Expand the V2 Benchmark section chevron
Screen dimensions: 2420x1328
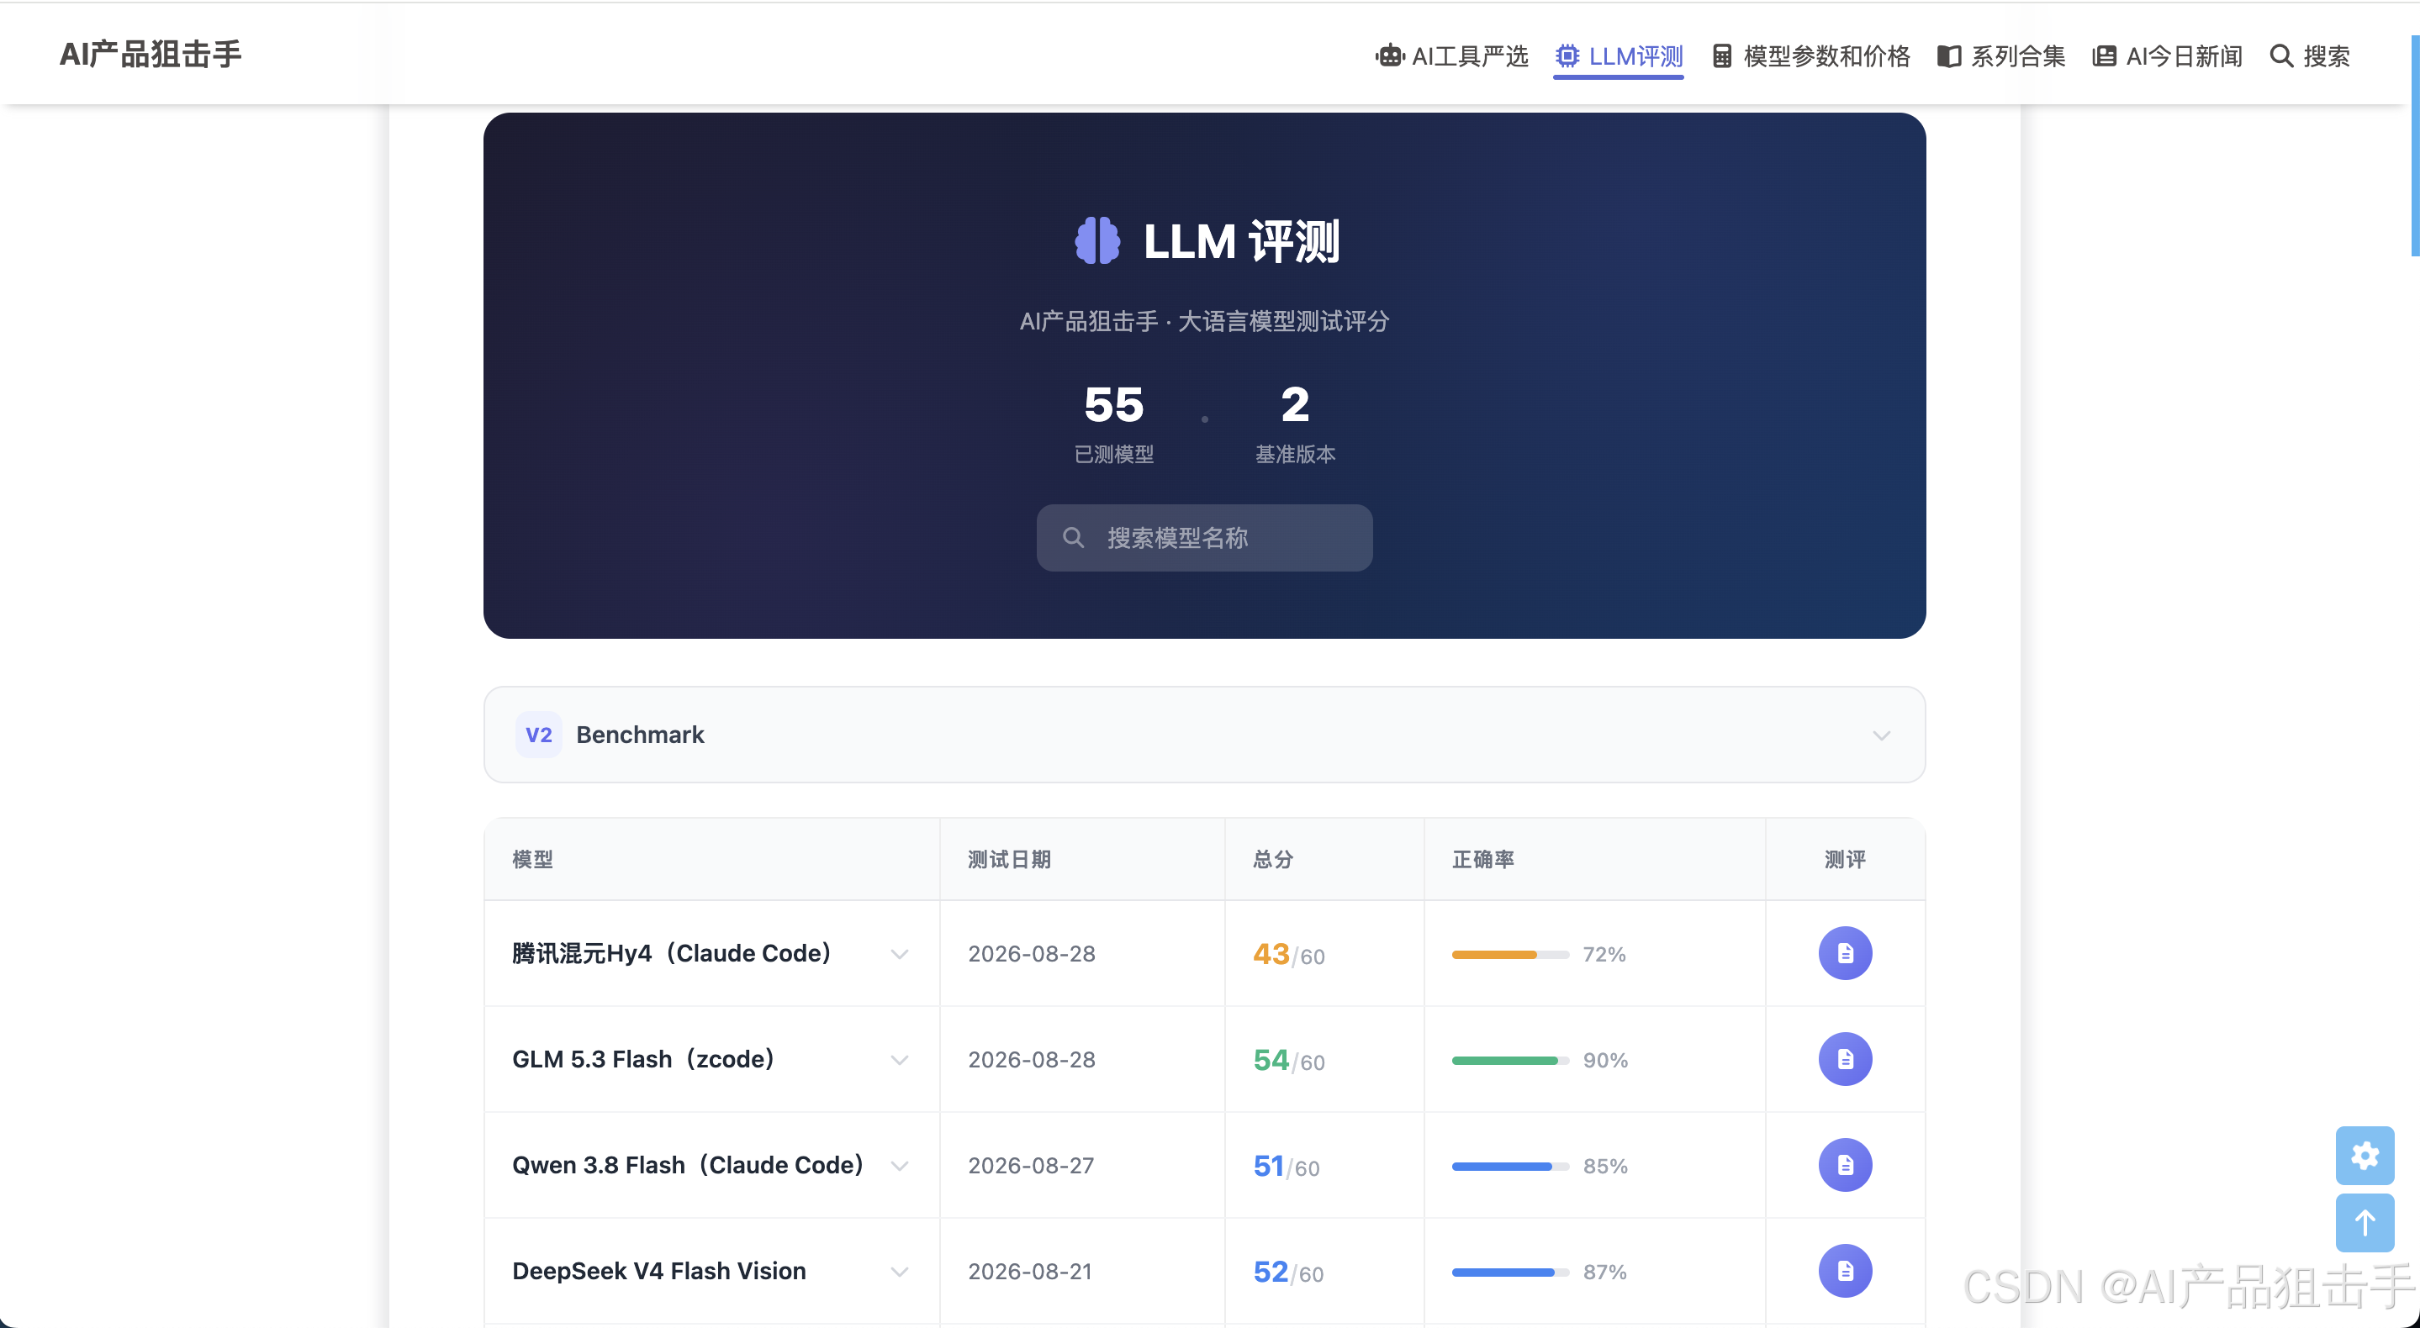click(1882, 735)
